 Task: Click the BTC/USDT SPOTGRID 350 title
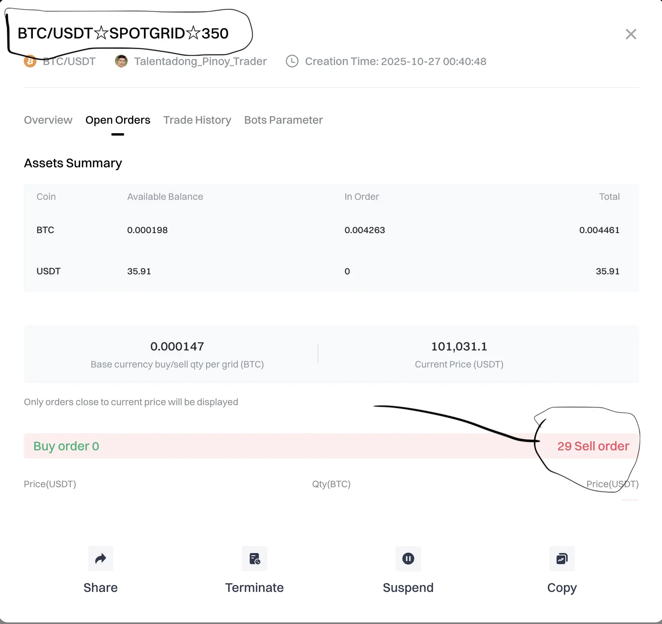pyautogui.click(x=123, y=33)
